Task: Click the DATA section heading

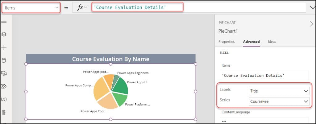Action: [224, 53]
